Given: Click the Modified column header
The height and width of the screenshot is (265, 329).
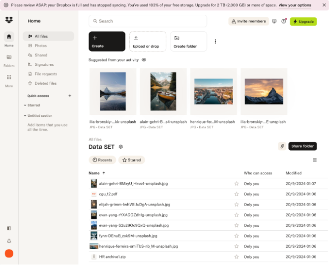Looking at the screenshot, I should point(294,173).
